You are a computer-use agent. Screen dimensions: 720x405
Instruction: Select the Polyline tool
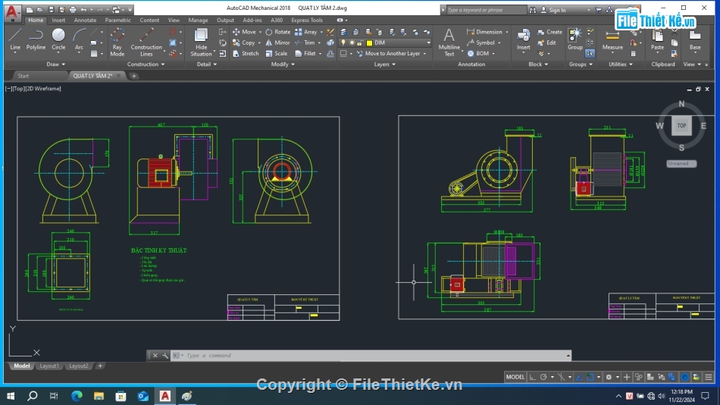click(36, 39)
